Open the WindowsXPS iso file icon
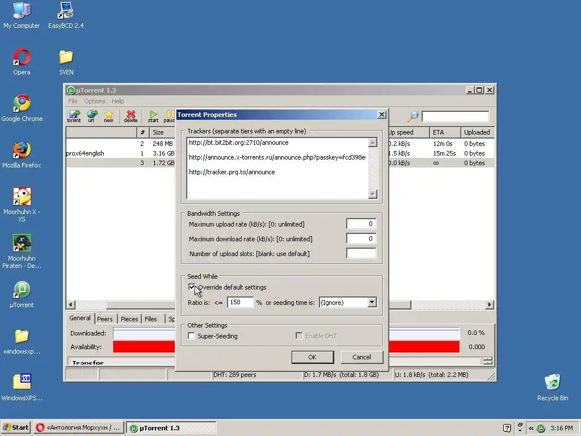This screenshot has width=581, height=436. pos(22,388)
